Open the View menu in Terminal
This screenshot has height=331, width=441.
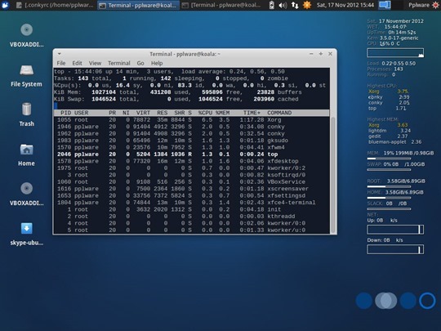[95, 63]
